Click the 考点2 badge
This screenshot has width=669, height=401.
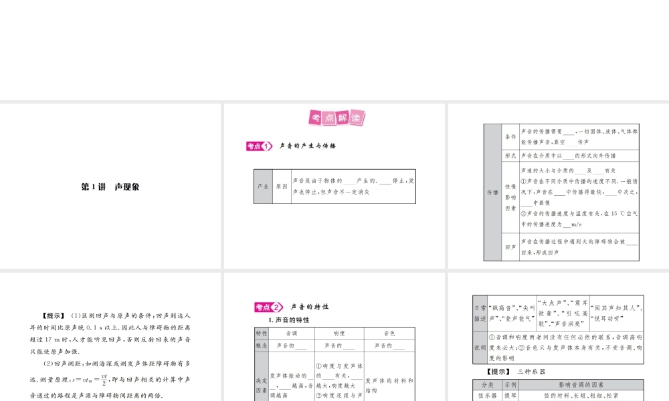[x=269, y=307]
